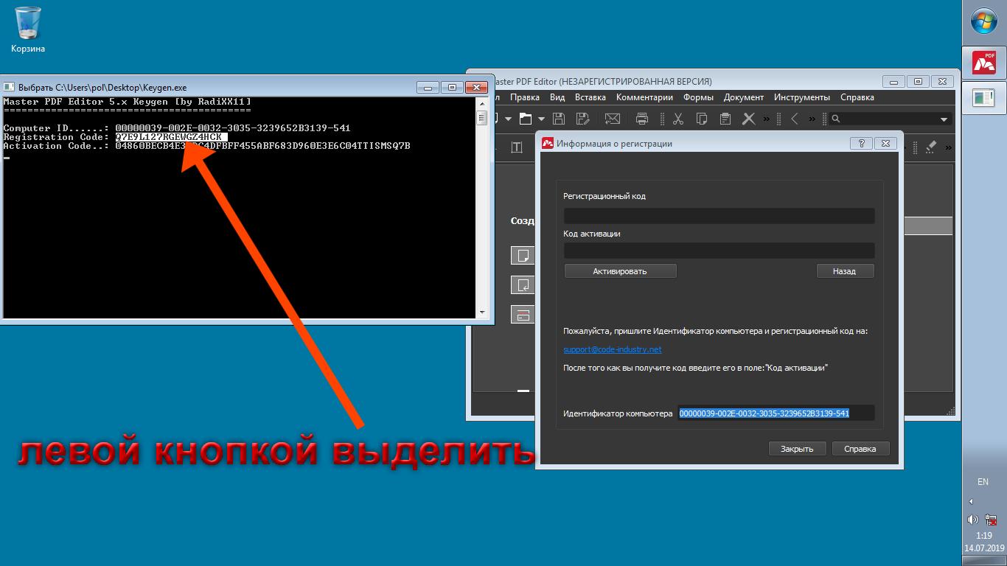Click the Keygen console scrollbar down arrow
The image size is (1007, 566).
coord(482,312)
